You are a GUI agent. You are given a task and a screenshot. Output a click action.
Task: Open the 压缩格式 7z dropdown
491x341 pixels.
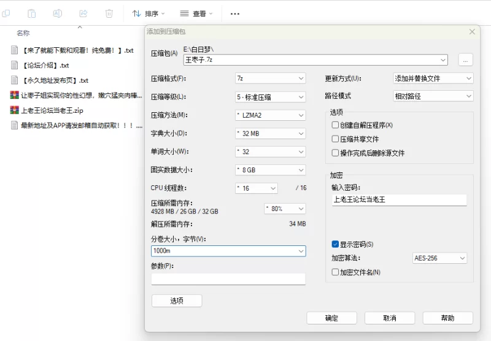[x=270, y=79]
